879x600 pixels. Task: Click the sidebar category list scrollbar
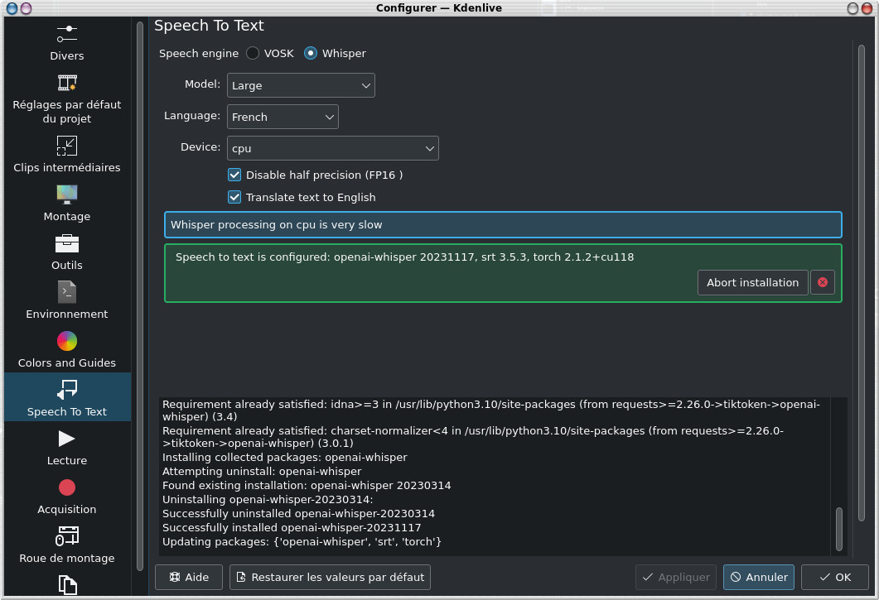(x=139, y=295)
